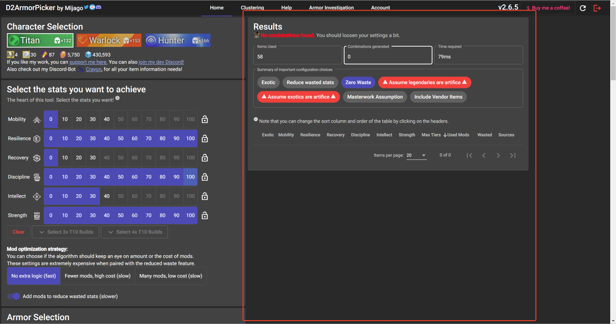Click the 'Combinations generated' field
The width and height of the screenshot is (616, 324).
[388, 55]
